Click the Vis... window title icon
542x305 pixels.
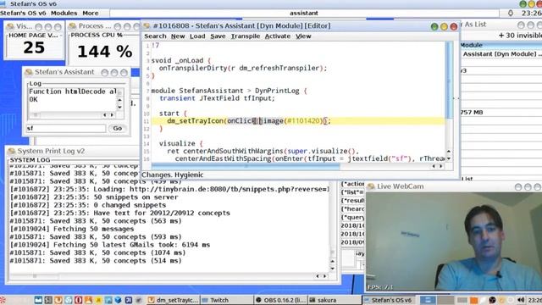point(10,26)
